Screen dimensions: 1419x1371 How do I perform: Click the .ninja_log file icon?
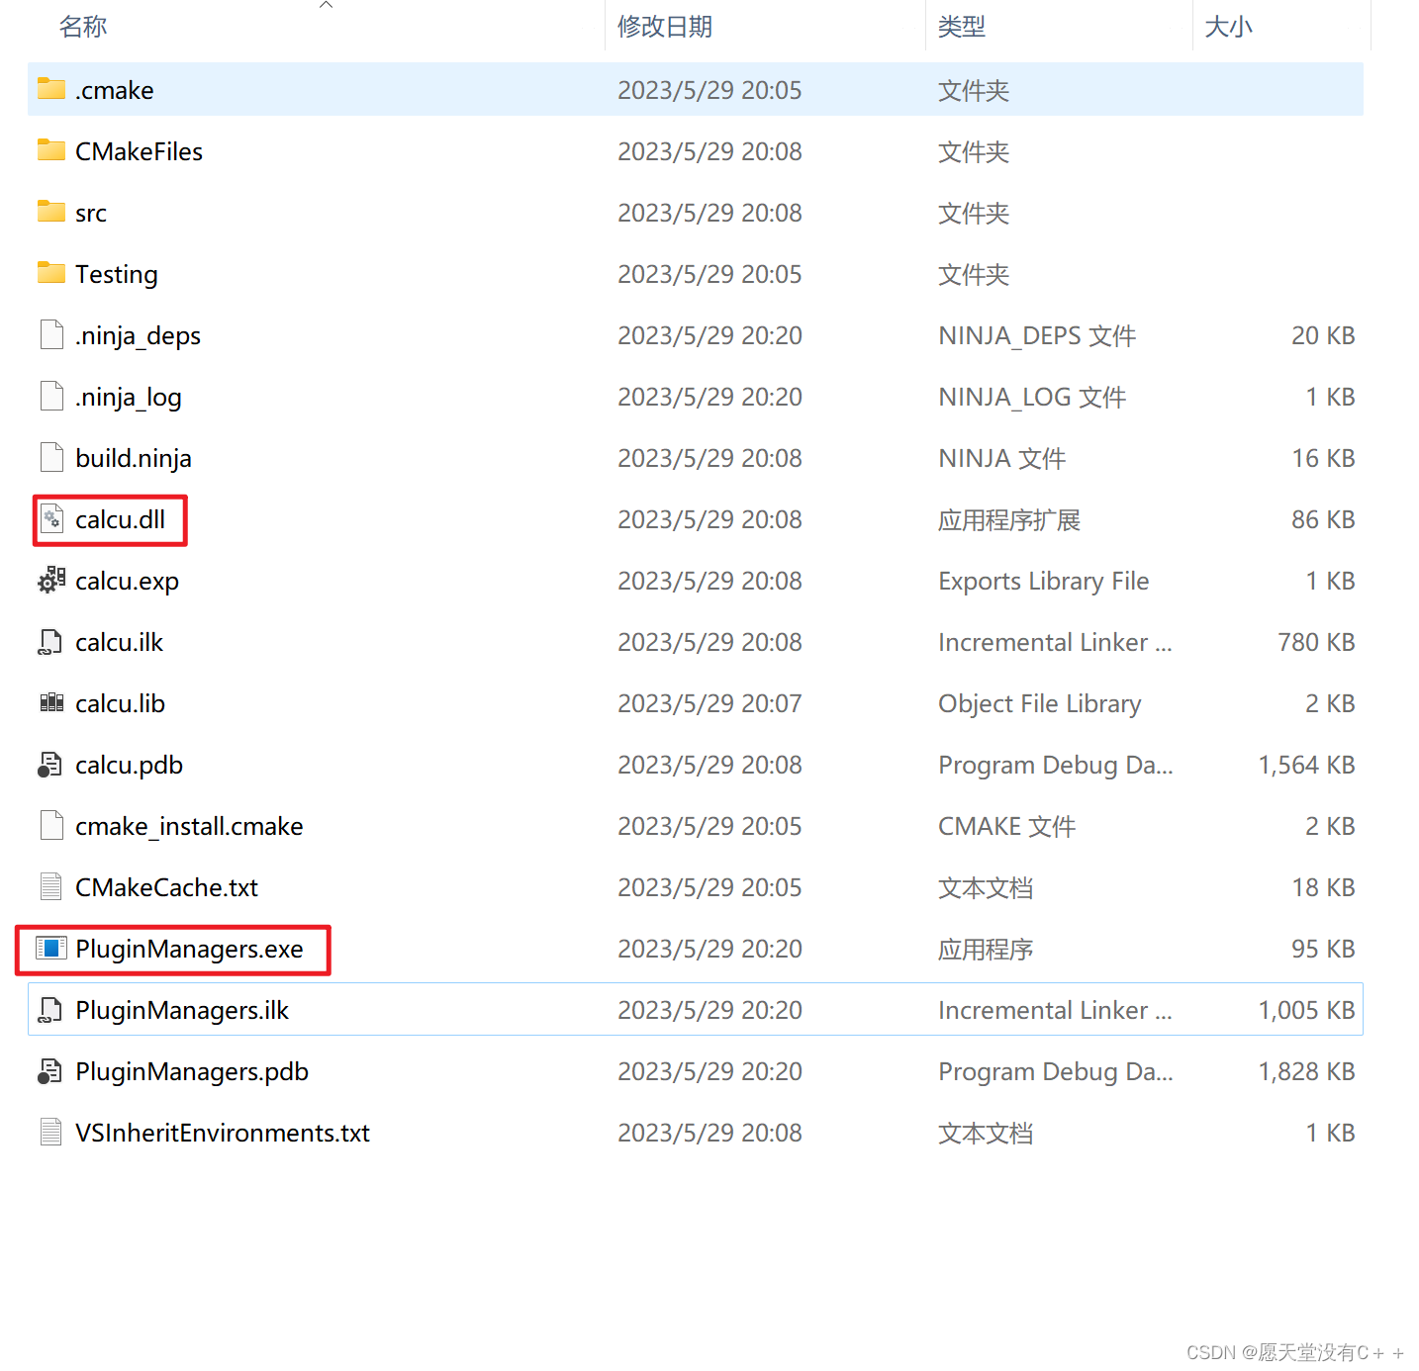pos(51,396)
